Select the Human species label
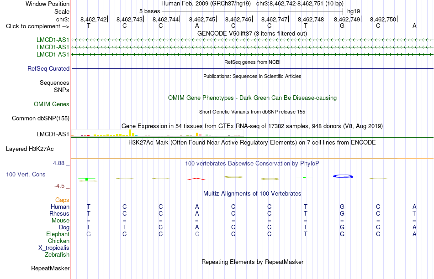434x279 pixels. point(60,207)
